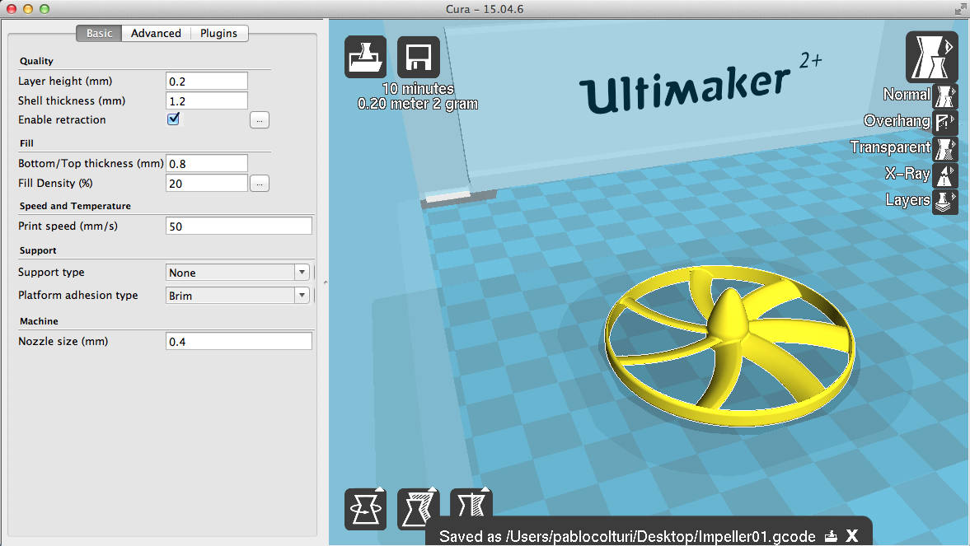Click the Nozzle size input field
The height and width of the screenshot is (546, 970).
239,341
